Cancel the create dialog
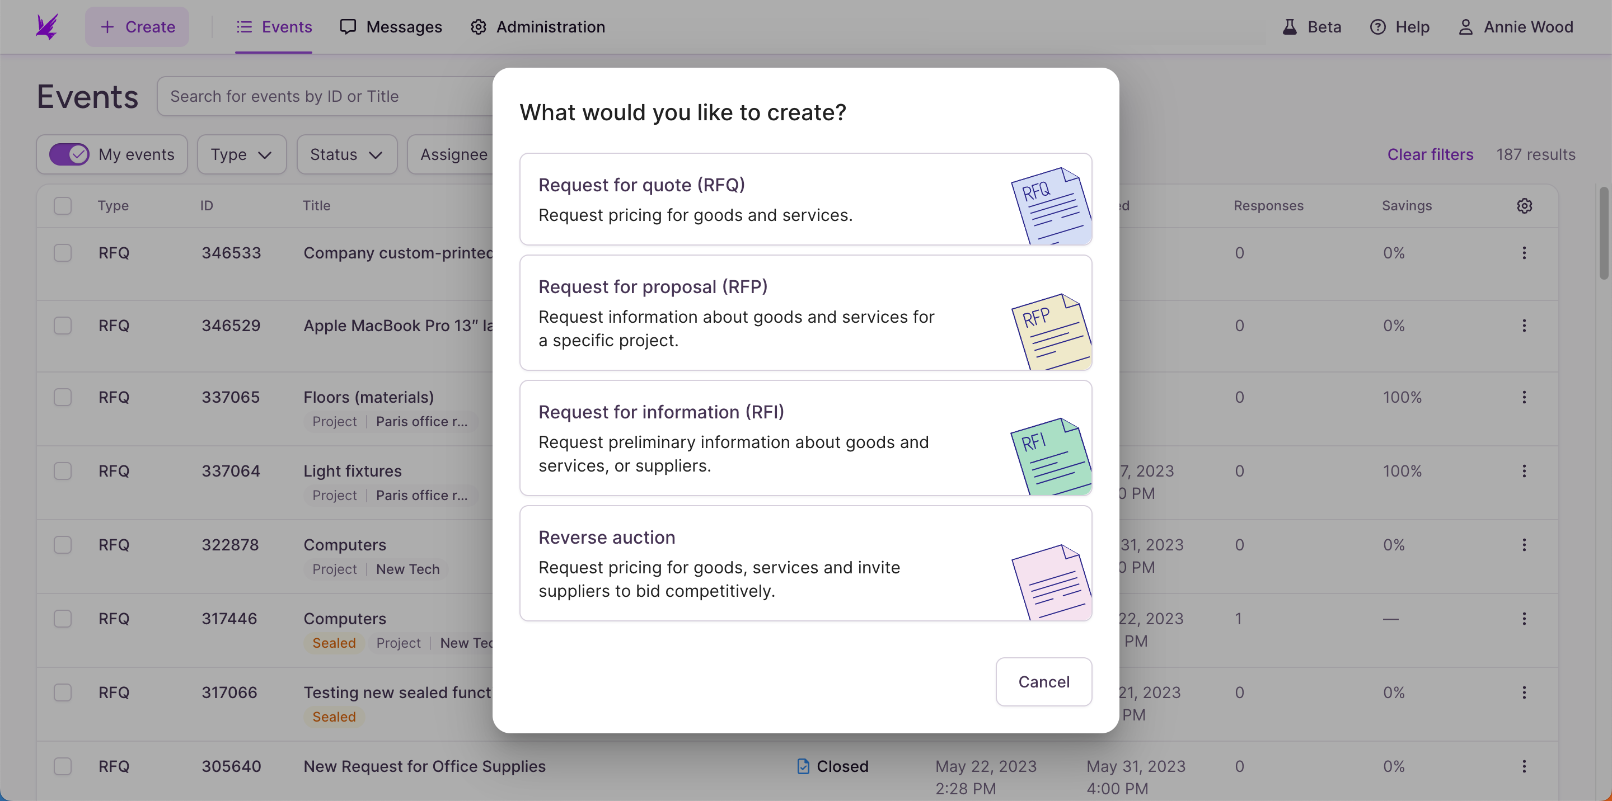The height and width of the screenshot is (801, 1612). 1044,681
